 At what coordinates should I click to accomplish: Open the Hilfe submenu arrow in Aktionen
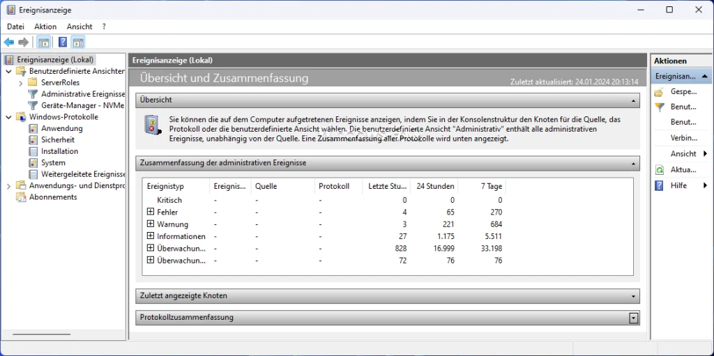click(x=705, y=185)
